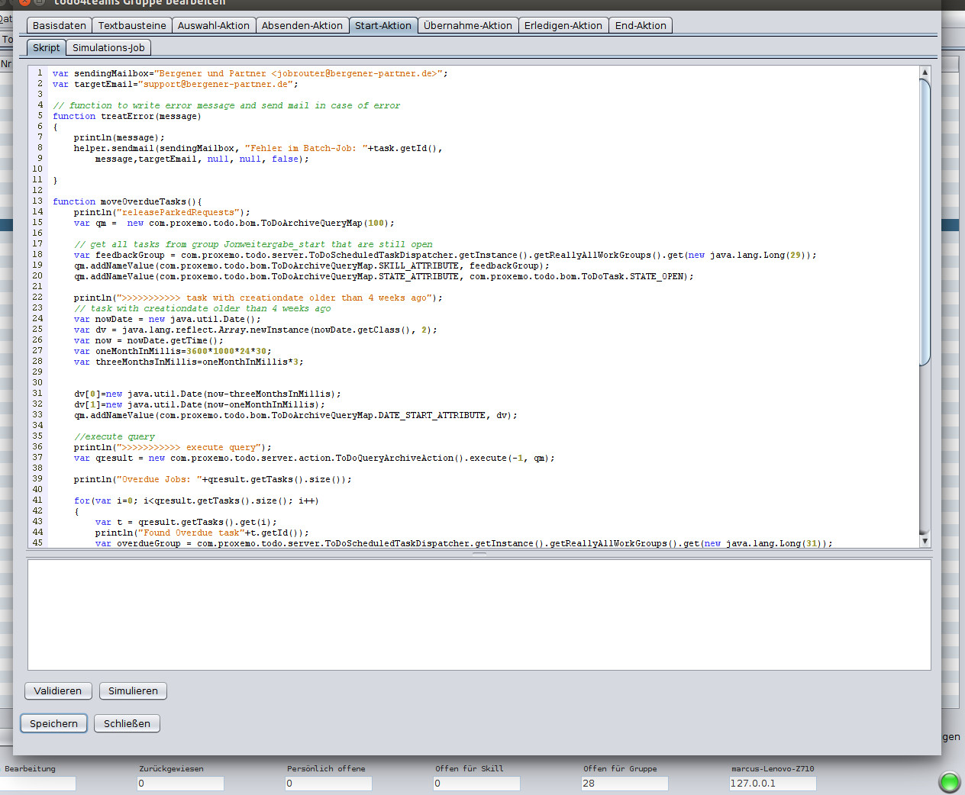Image resolution: width=965 pixels, height=795 pixels.
Task: Click the split-pane divider handle below the editor
Action: pyautogui.click(x=479, y=553)
